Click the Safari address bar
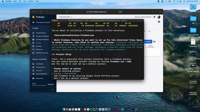200x112 pixels. 97,12
